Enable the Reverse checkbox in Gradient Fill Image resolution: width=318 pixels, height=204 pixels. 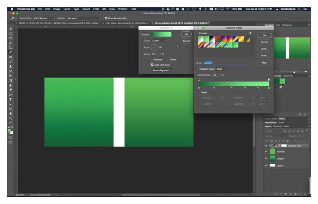click(152, 59)
